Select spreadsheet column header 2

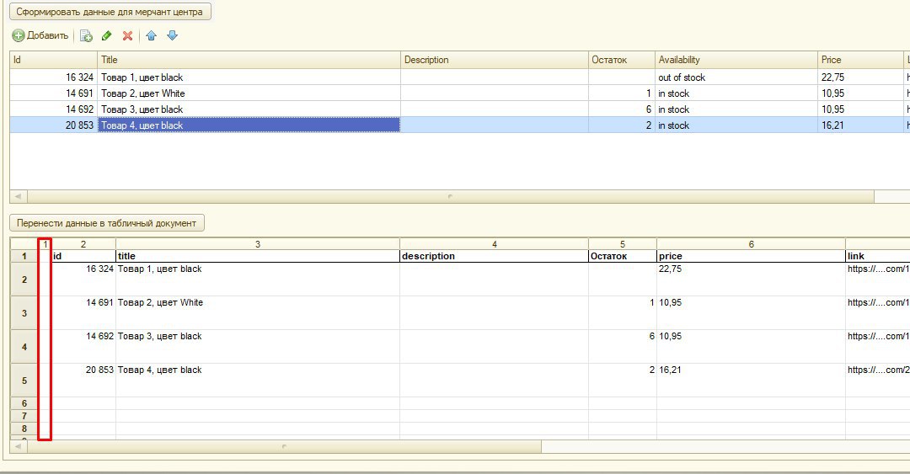pos(83,244)
